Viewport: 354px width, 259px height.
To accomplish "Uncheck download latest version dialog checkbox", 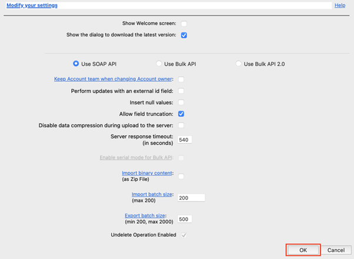I will (x=184, y=35).
